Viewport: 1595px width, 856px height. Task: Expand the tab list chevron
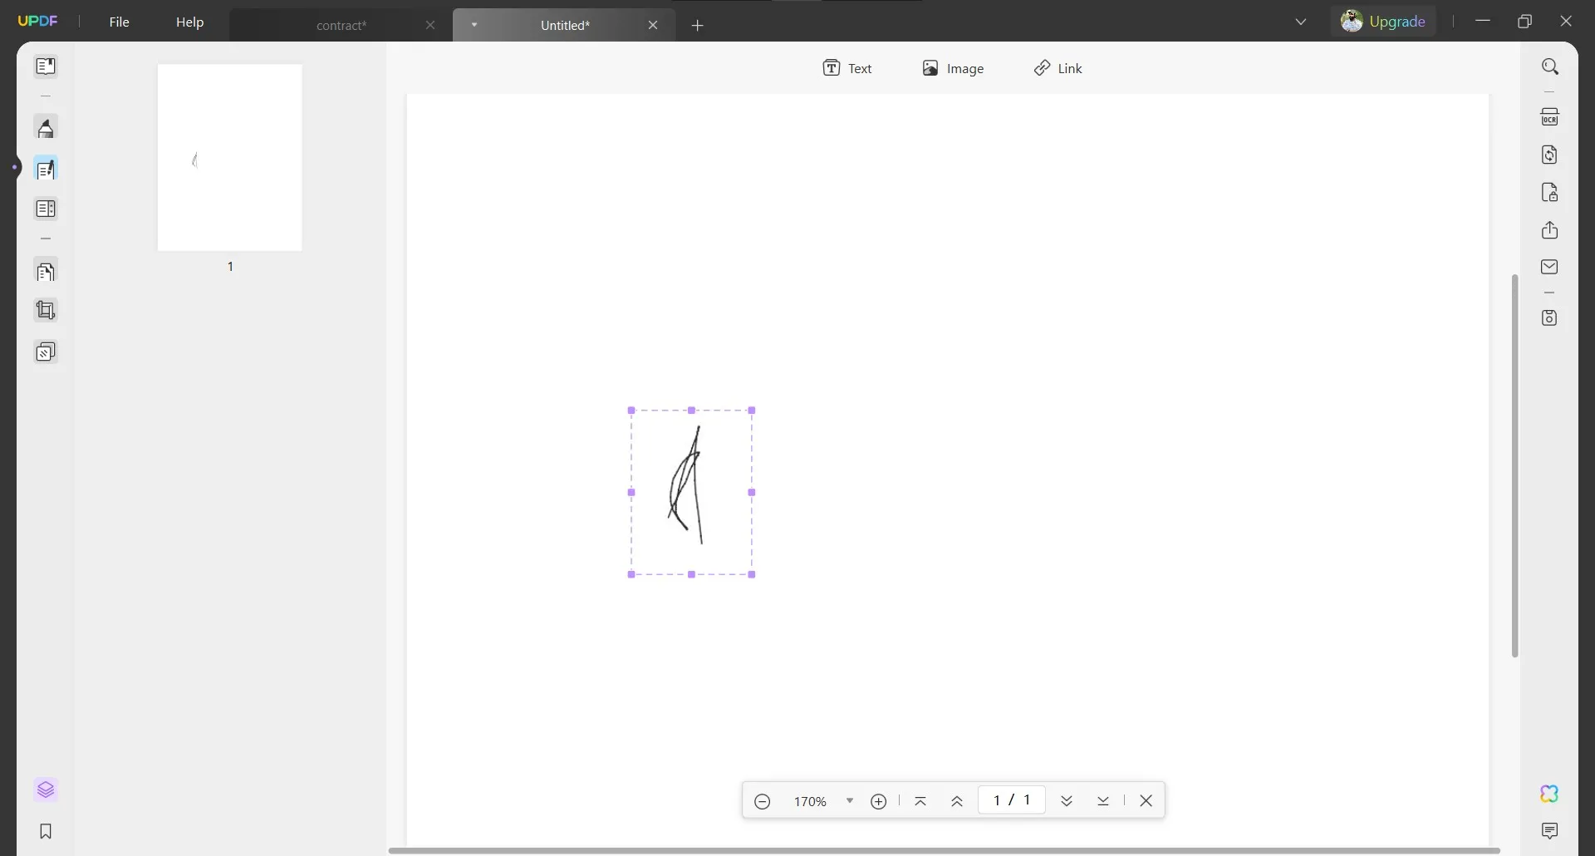tap(1301, 22)
